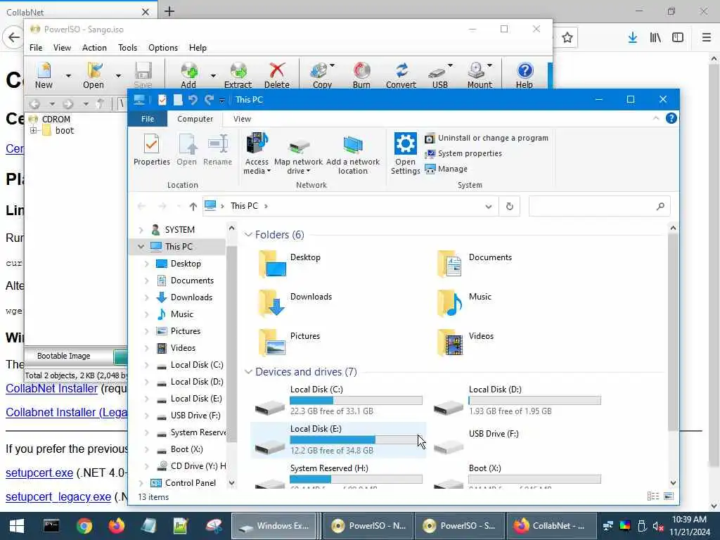This screenshot has width=720, height=540.
Task: Open the File tab in Explorer ribbon
Action: [148, 119]
